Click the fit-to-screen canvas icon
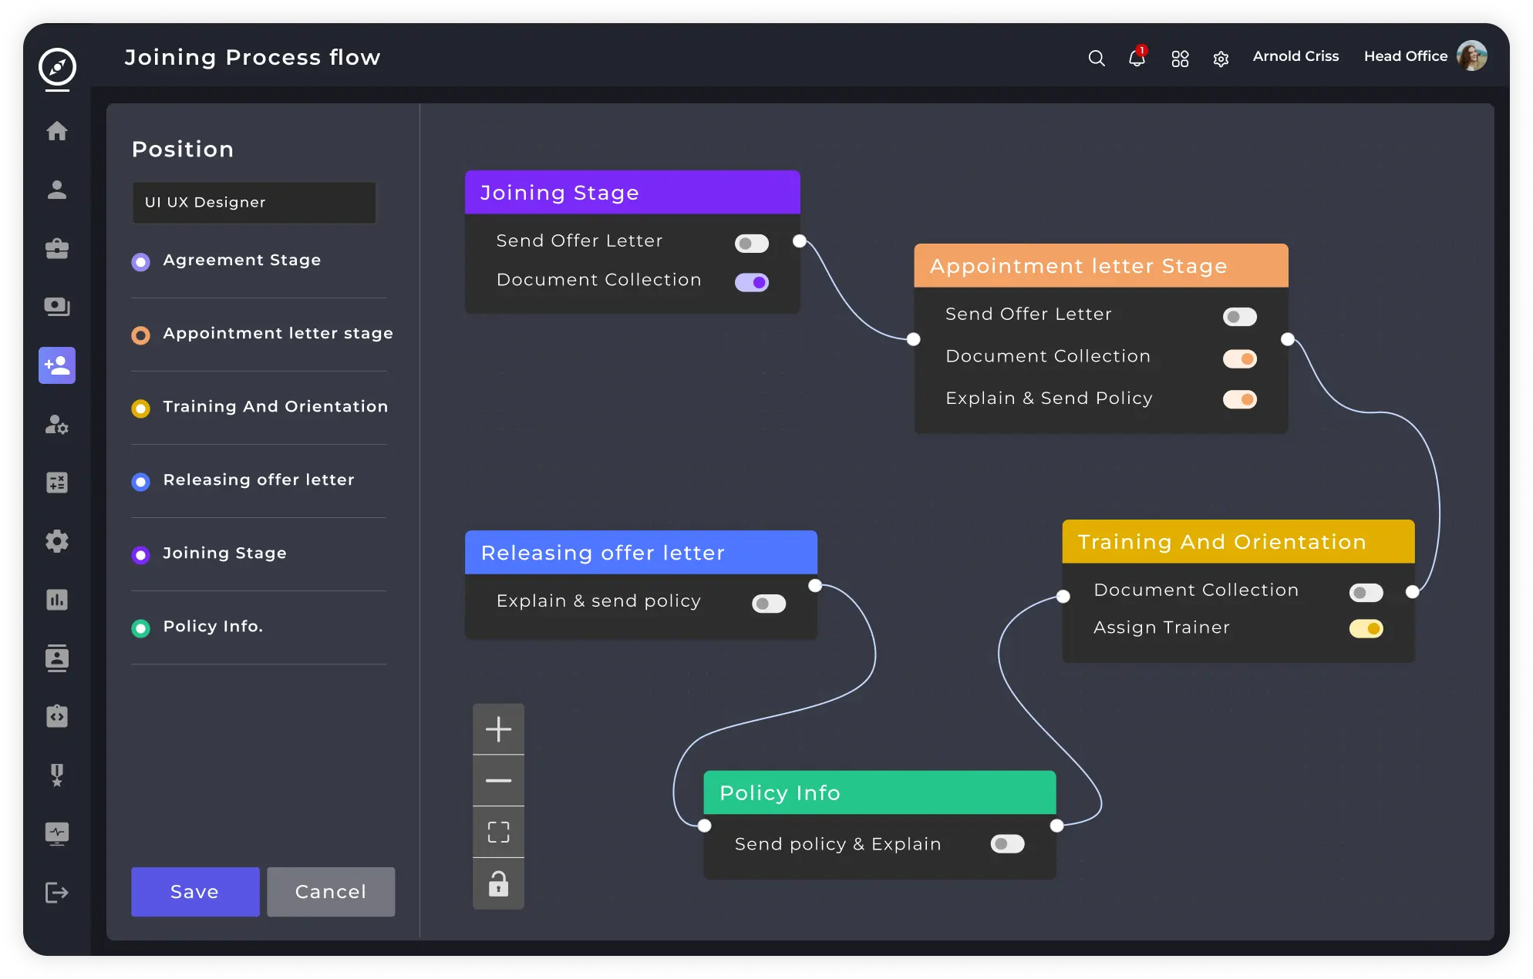Image resolution: width=1533 pixels, height=979 pixels. pos(498,832)
